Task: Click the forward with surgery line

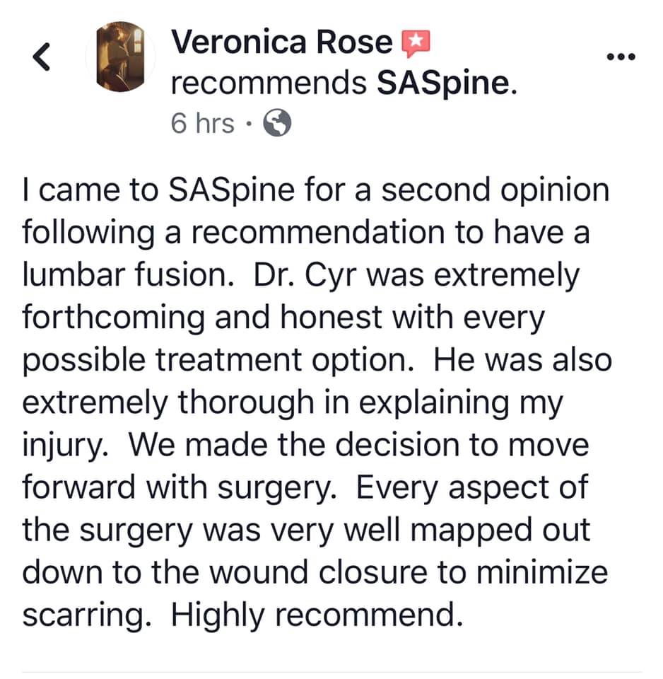Action: pyautogui.click(x=305, y=488)
